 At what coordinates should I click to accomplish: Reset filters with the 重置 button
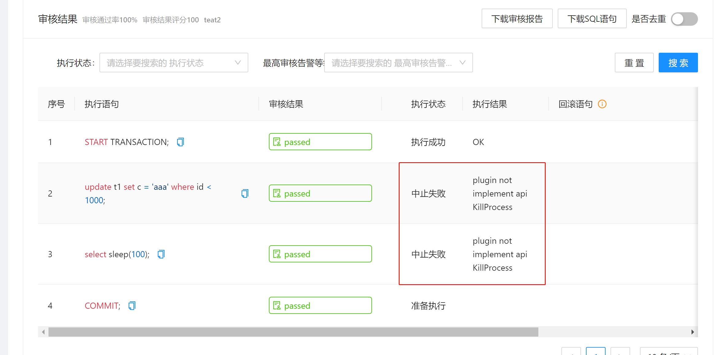pos(634,63)
